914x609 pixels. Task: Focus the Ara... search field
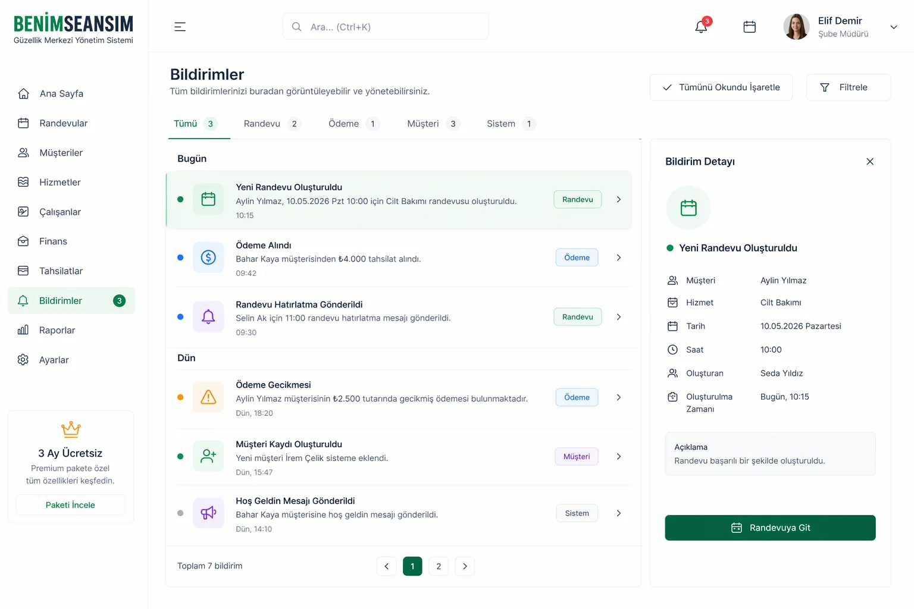point(386,27)
